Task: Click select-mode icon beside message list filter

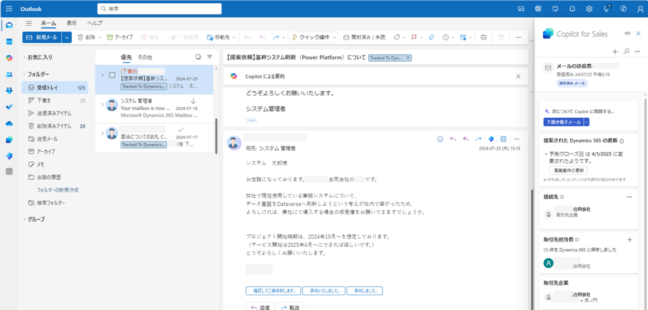Action: pyautogui.click(x=198, y=57)
